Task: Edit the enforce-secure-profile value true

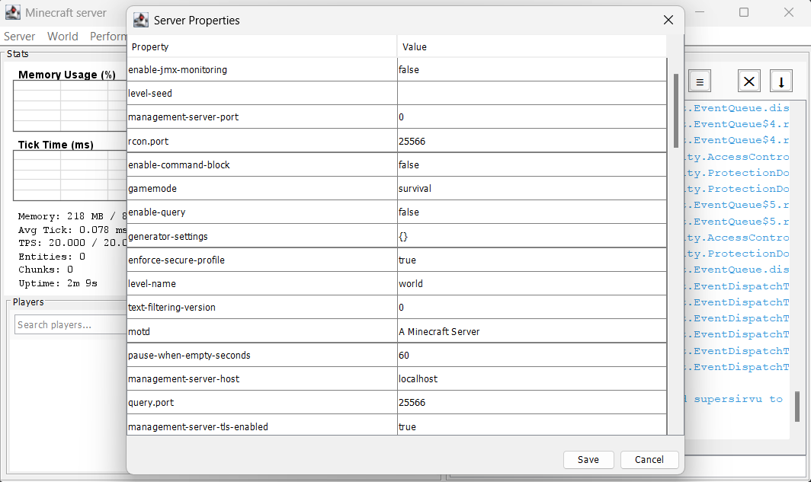Action: [532, 260]
